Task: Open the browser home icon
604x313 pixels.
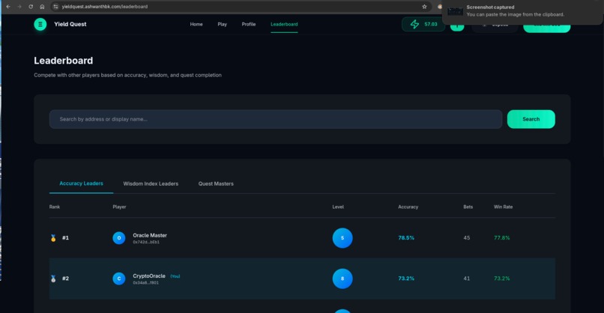Action: pos(42,7)
